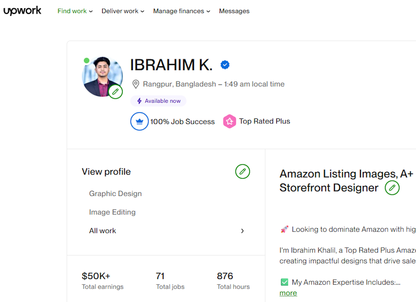Edit the profile title pencil icon
This screenshot has height=302, width=416.
pyautogui.click(x=392, y=188)
